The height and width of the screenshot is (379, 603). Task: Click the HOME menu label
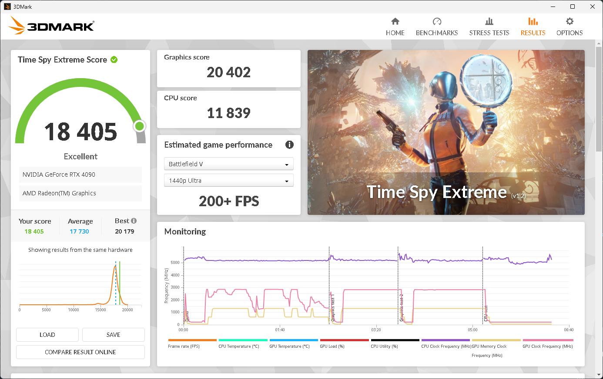pos(395,33)
